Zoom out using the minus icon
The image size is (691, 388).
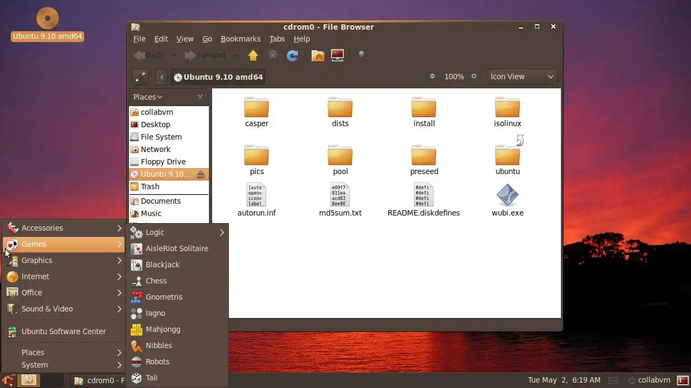click(x=432, y=77)
